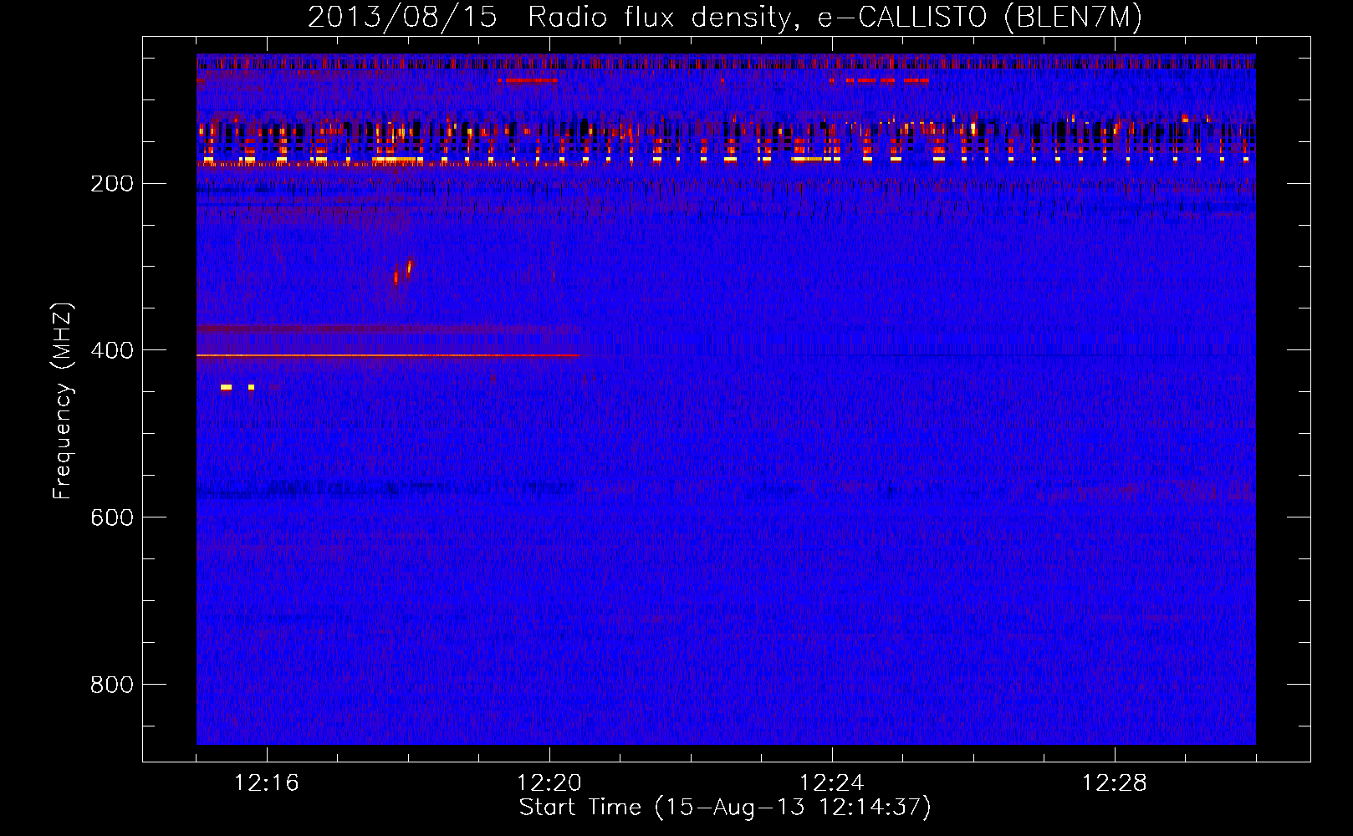Click the bright horizontal line near 400 MHz

(x=388, y=355)
